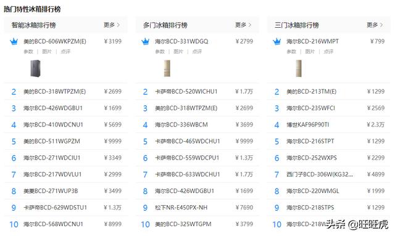Viewport: 395px width, 236px height.
Task: Click the 三门冰箱排行榜 heading
Action: (x=297, y=25)
